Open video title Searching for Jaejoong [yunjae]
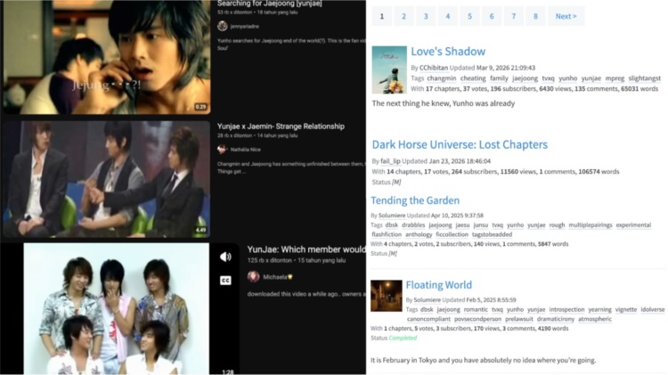668x375 pixels. pos(270,4)
